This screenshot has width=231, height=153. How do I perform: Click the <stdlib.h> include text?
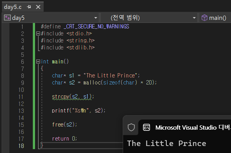click(x=80, y=47)
